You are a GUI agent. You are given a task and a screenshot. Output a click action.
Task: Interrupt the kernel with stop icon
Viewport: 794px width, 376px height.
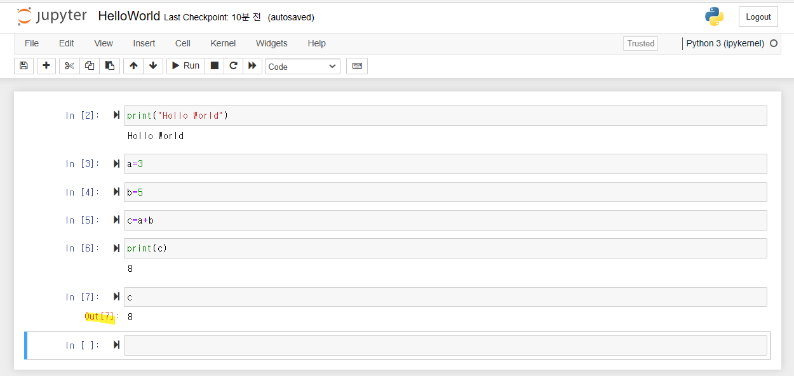tap(215, 66)
